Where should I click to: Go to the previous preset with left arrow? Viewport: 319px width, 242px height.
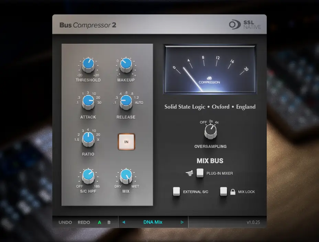pos(124,222)
